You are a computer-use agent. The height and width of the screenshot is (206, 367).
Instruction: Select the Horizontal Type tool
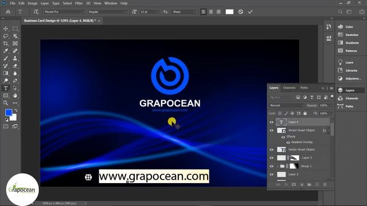6,88
